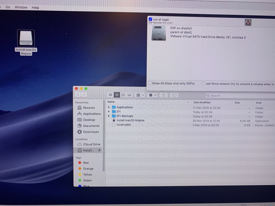
Task: Click in the Finder Search field
Action: (240, 96)
